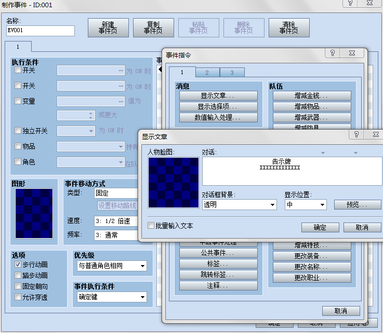Click 标签... command button

218,264
